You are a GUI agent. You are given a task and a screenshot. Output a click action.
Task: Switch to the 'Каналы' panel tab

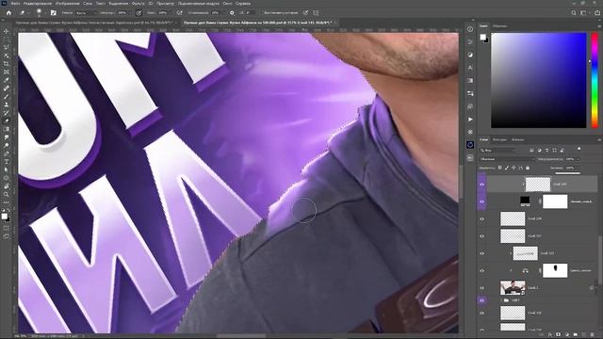click(x=518, y=140)
